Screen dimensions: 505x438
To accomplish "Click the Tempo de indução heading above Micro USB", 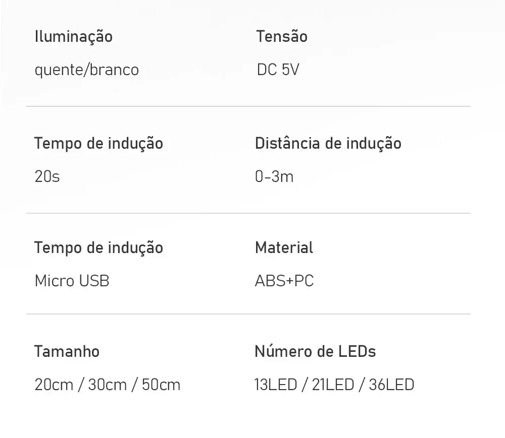I will 98,248.
